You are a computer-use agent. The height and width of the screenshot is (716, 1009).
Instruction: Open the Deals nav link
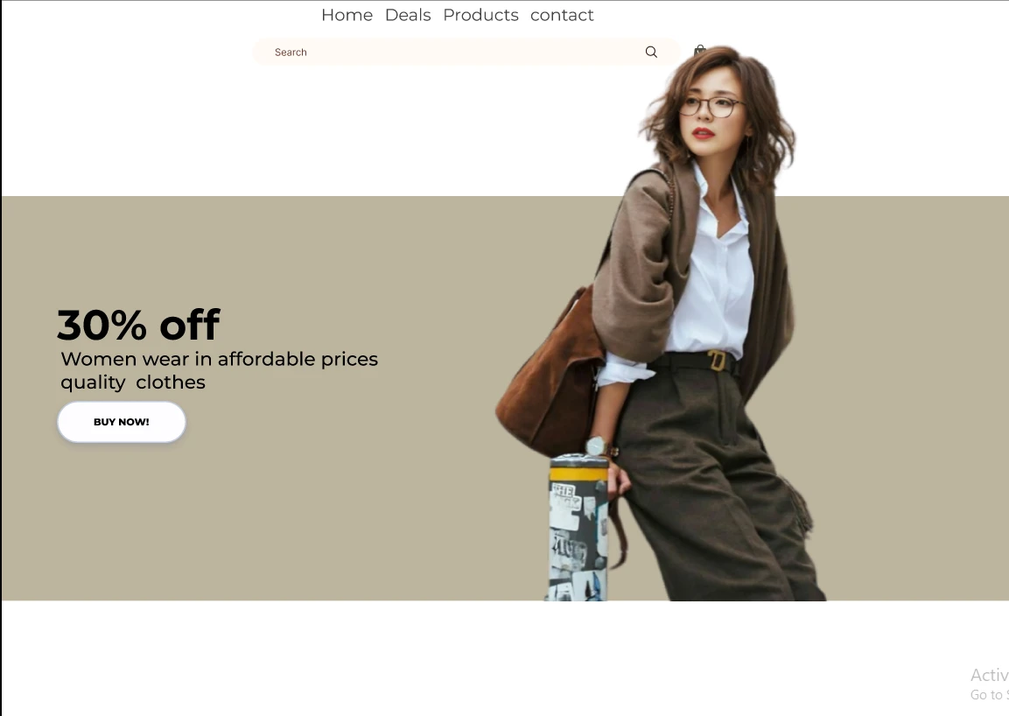408,15
